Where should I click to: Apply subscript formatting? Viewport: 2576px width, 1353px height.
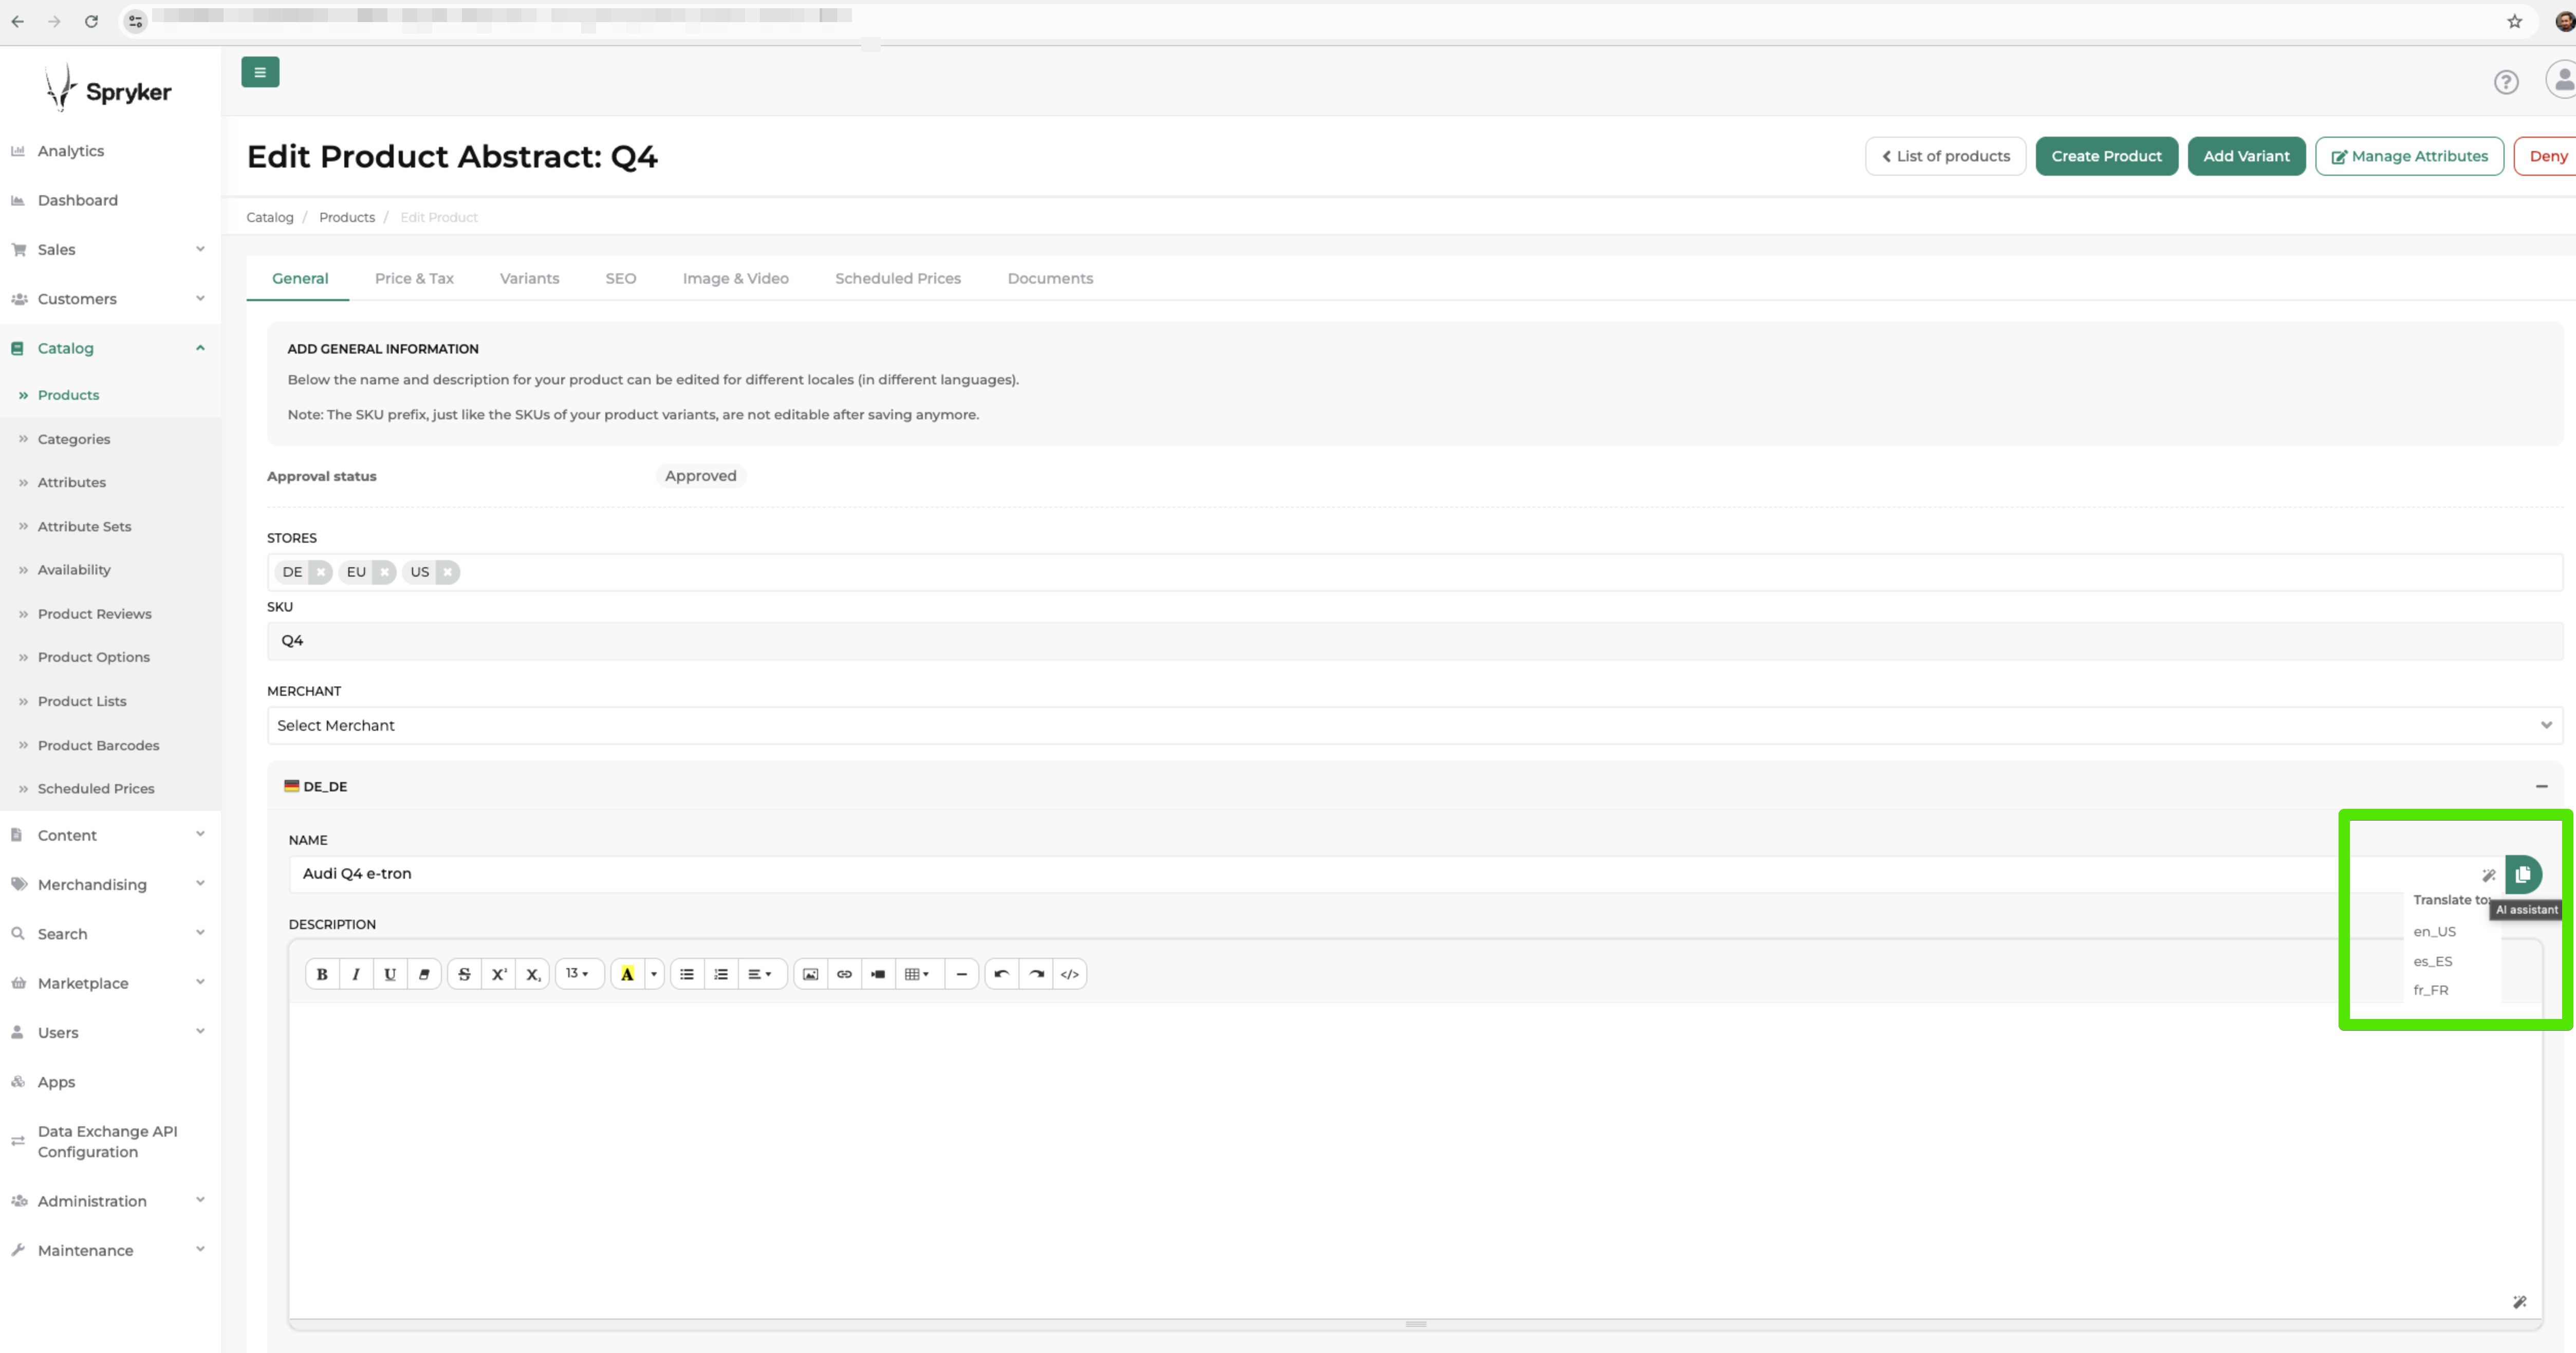[532, 974]
